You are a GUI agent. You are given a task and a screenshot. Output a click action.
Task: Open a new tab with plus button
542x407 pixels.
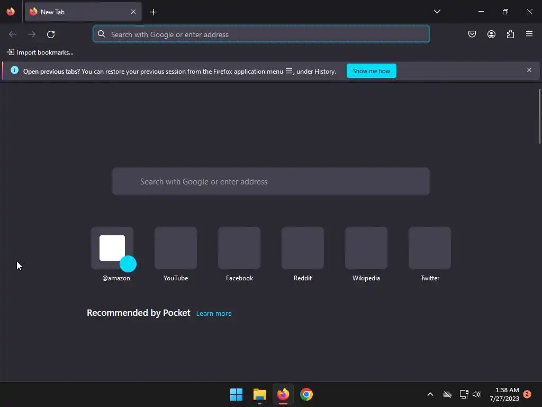153,12
